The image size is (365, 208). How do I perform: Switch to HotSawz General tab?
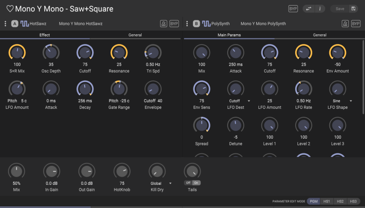coord(135,35)
